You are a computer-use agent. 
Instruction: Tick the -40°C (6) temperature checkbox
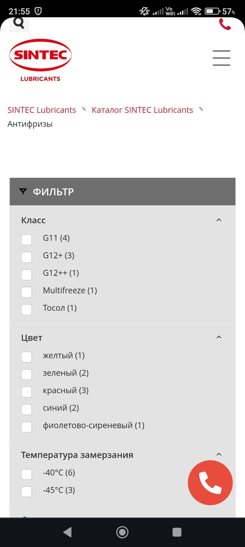(27, 474)
